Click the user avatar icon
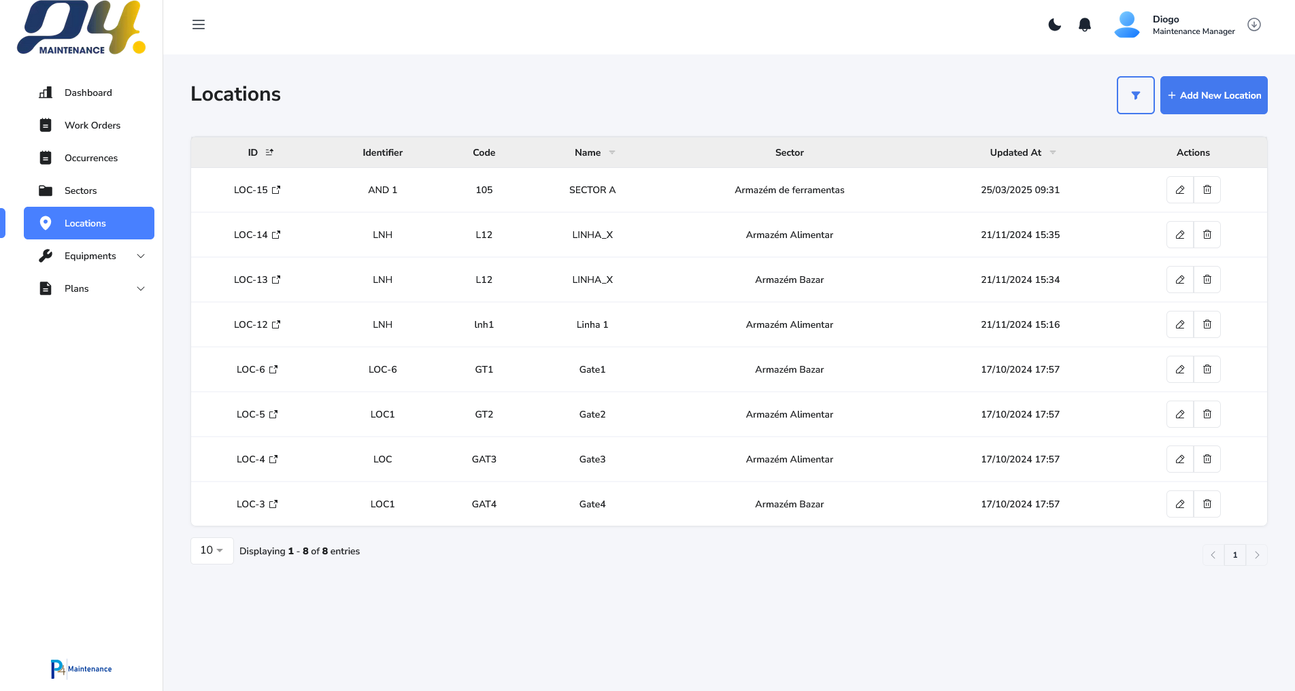Viewport: 1295px width, 691px height. pyautogui.click(x=1127, y=24)
